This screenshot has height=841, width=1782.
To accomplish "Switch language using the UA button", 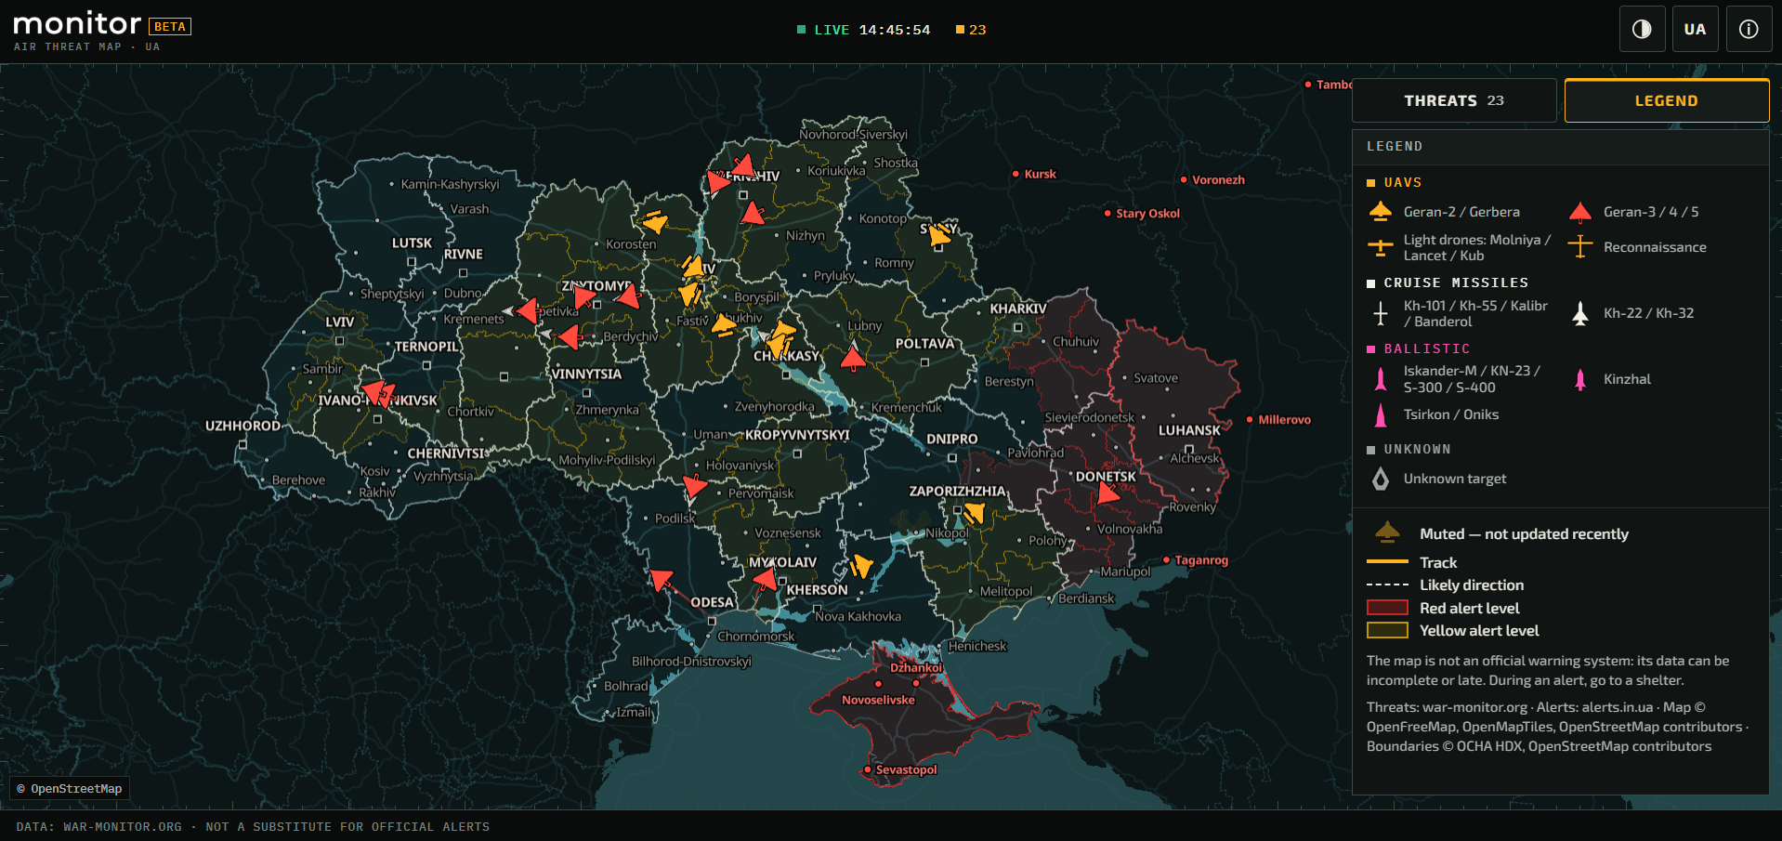I will tap(1695, 29).
